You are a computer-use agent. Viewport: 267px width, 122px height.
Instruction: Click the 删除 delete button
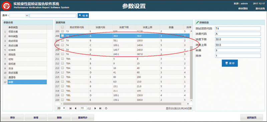tap(59, 117)
